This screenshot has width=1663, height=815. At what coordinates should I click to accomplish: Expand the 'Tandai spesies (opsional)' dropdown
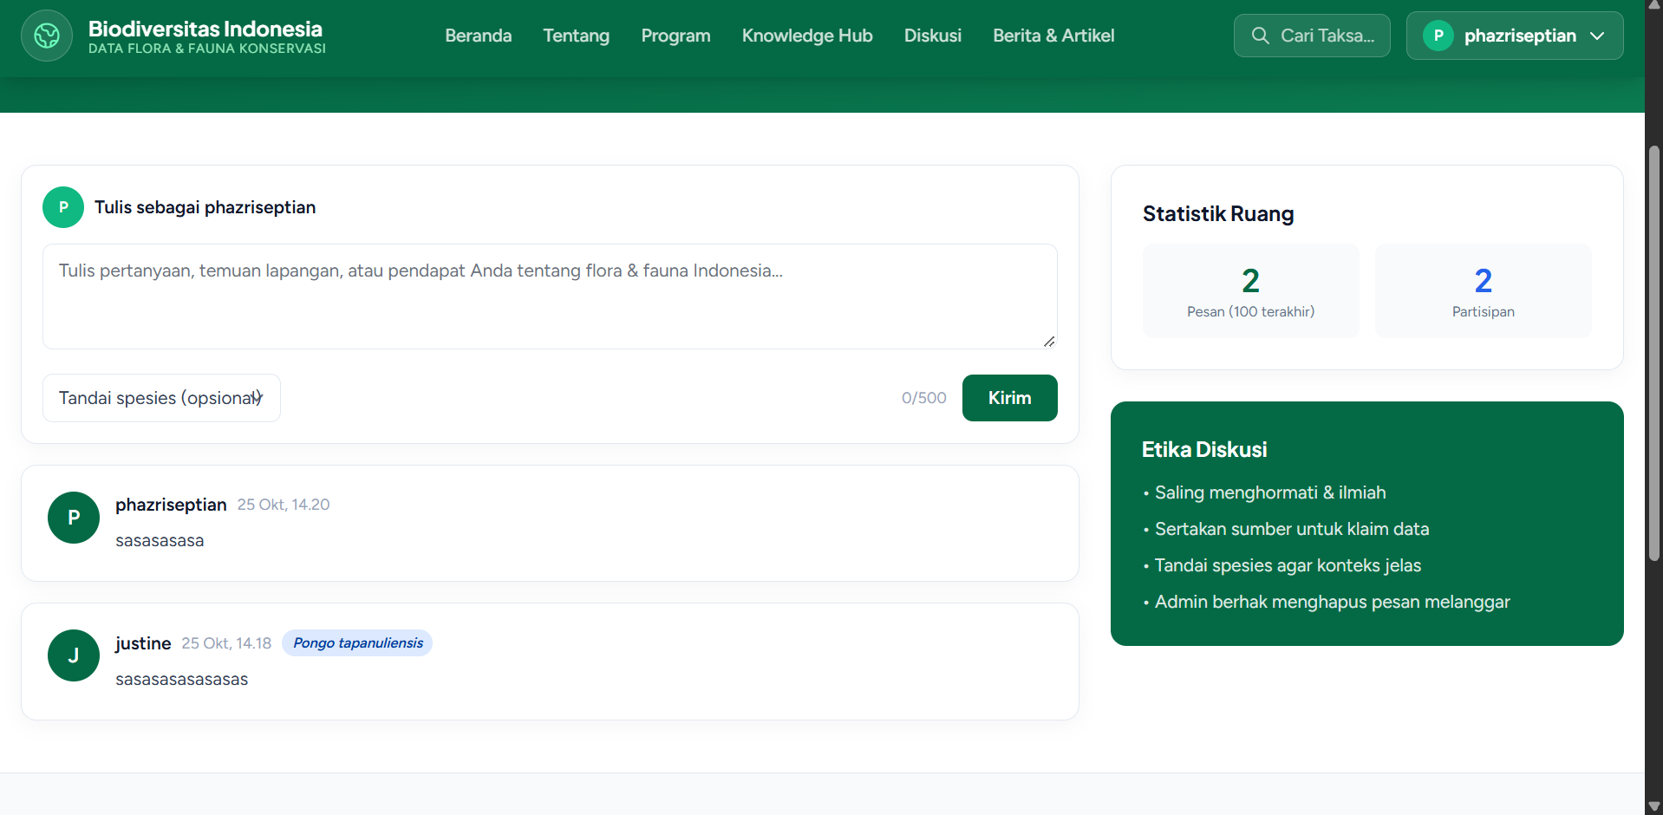click(161, 398)
